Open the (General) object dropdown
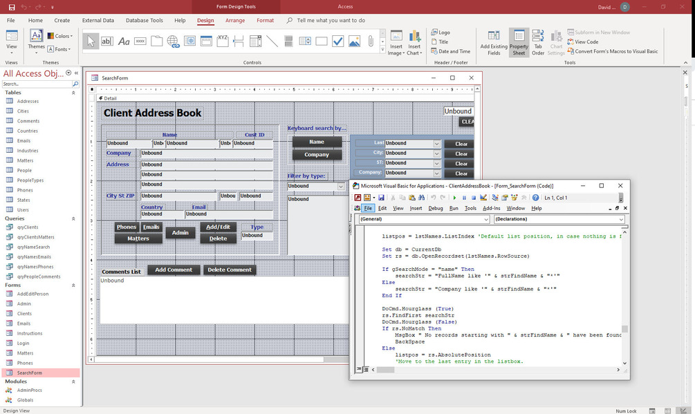Image resolution: width=695 pixels, height=414 pixels. click(x=485, y=219)
